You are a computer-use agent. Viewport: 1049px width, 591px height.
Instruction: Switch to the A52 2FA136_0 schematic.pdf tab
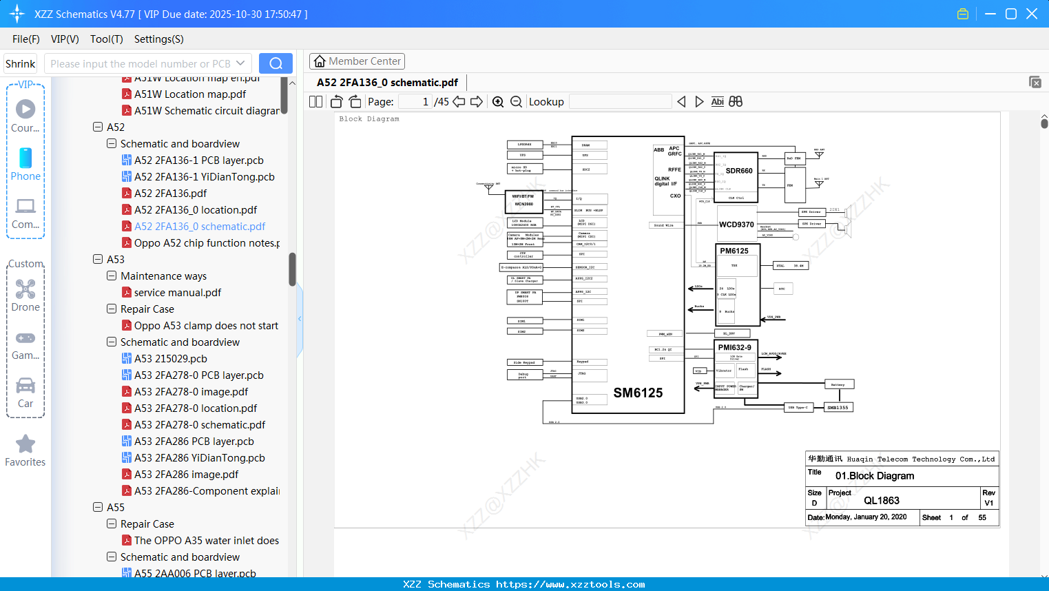tap(386, 82)
